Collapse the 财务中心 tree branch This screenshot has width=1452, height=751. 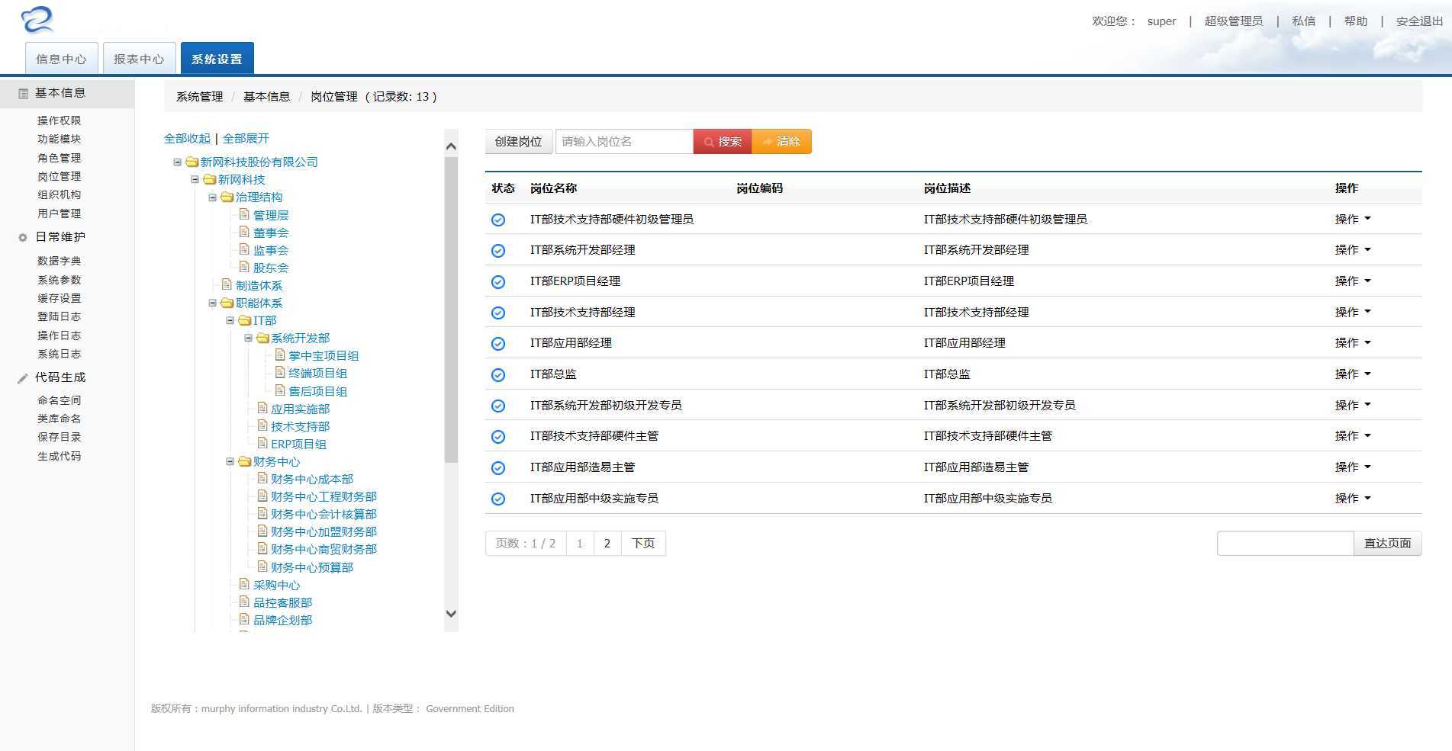[230, 461]
